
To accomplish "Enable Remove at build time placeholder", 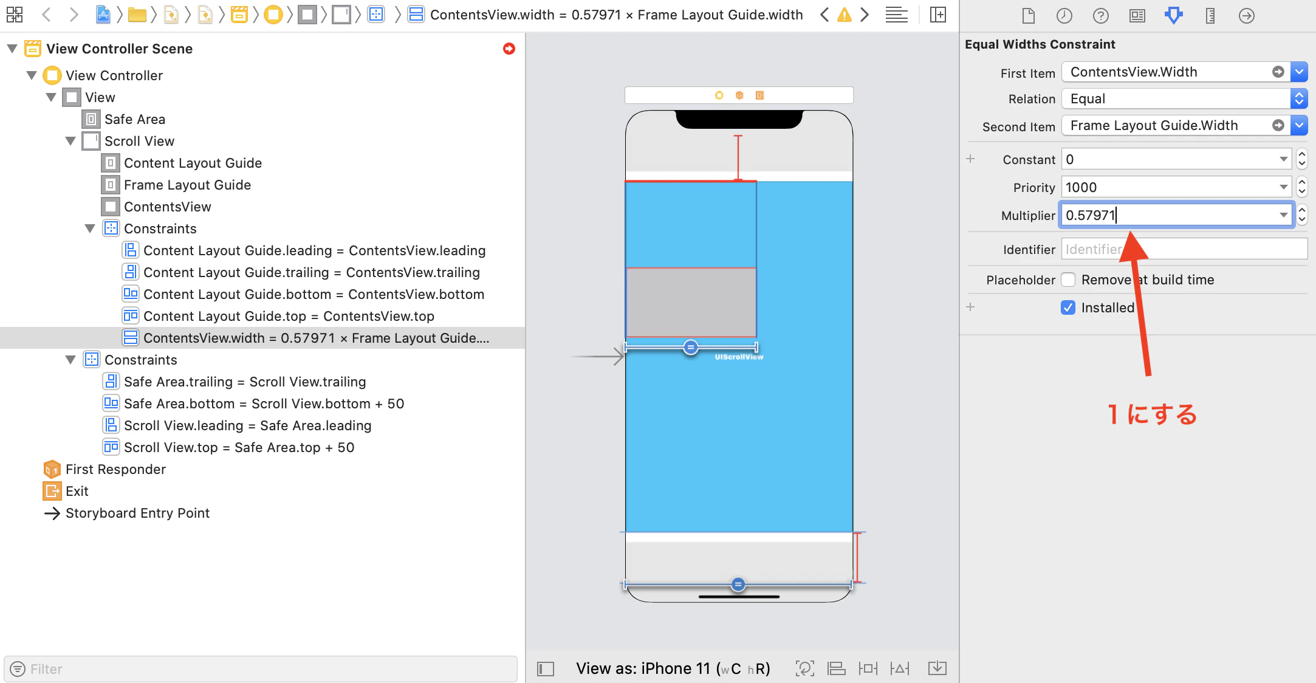I will coord(1068,280).
